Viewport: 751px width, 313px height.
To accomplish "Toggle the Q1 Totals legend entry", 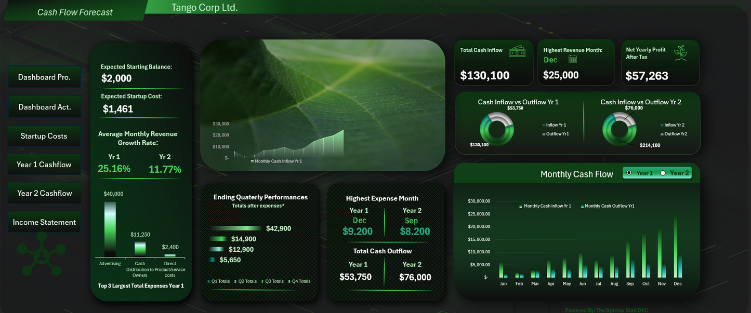I will tap(209, 281).
